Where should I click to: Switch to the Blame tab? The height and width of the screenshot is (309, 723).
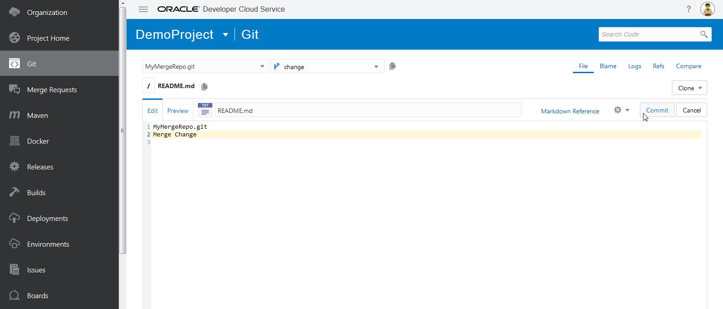pos(608,66)
